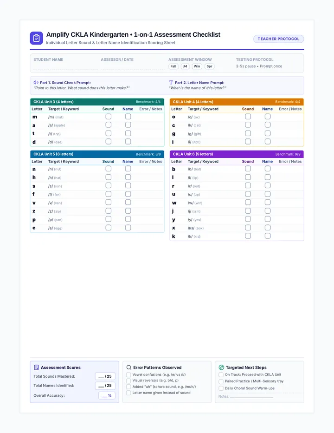The height and width of the screenshot is (433, 334).
Task: Click the /ks/ (box) target keyword
Action: [x=196, y=228]
